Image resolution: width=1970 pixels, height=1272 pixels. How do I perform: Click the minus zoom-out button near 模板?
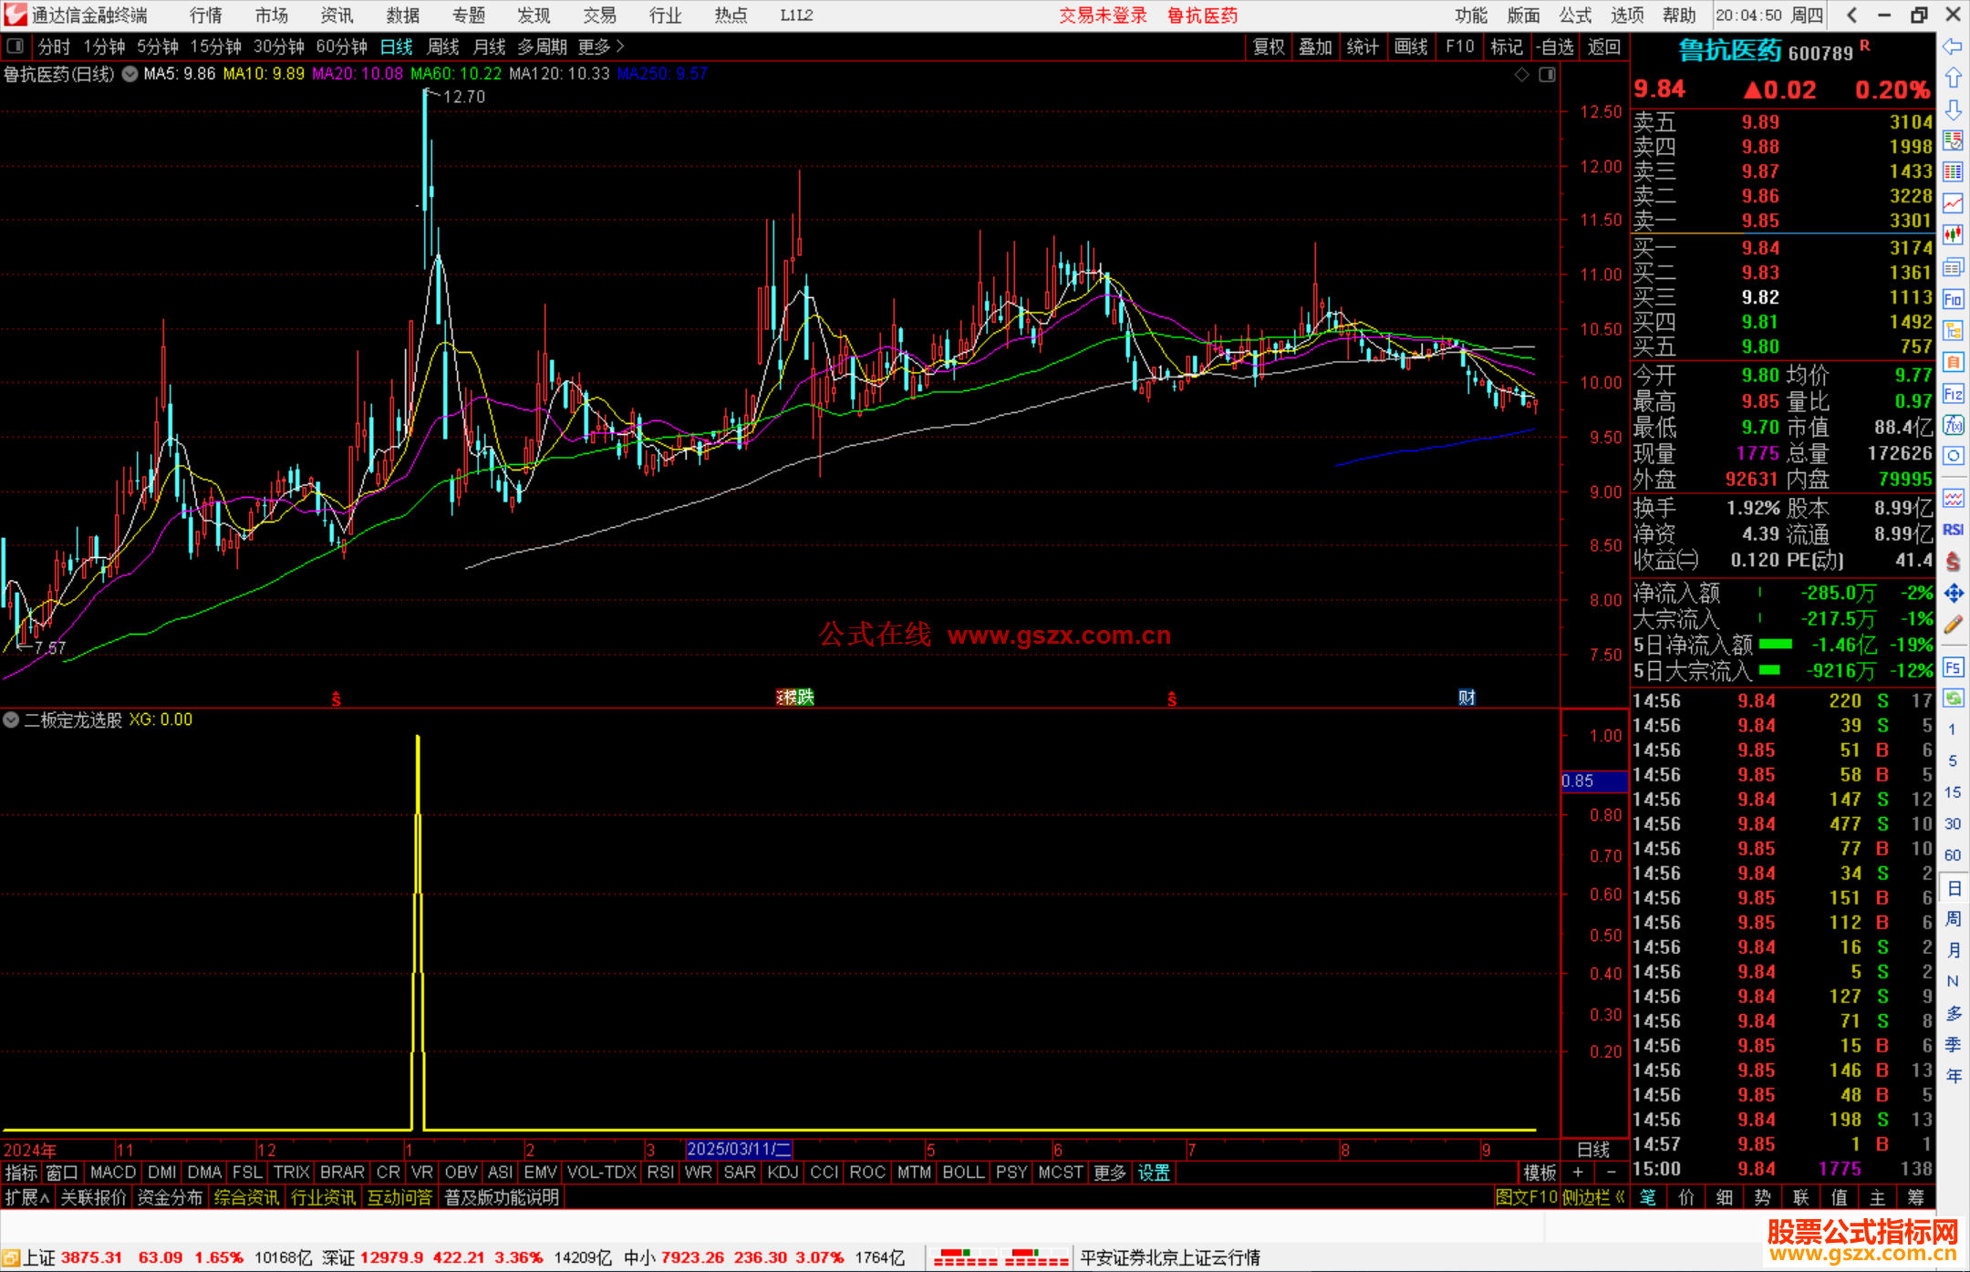[1612, 1173]
